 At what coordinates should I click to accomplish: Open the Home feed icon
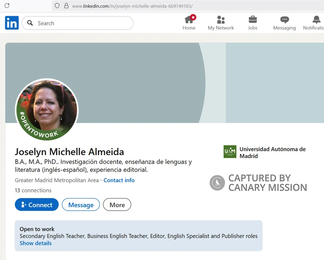pyautogui.click(x=189, y=19)
